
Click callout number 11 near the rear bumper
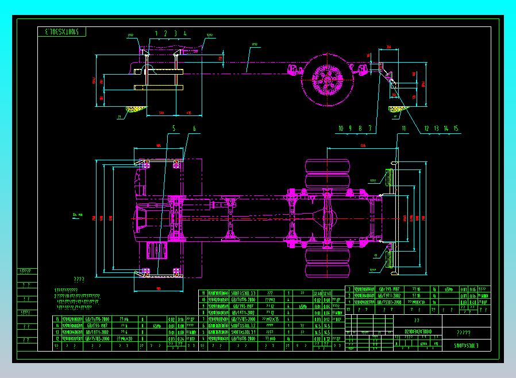pyautogui.click(x=404, y=128)
